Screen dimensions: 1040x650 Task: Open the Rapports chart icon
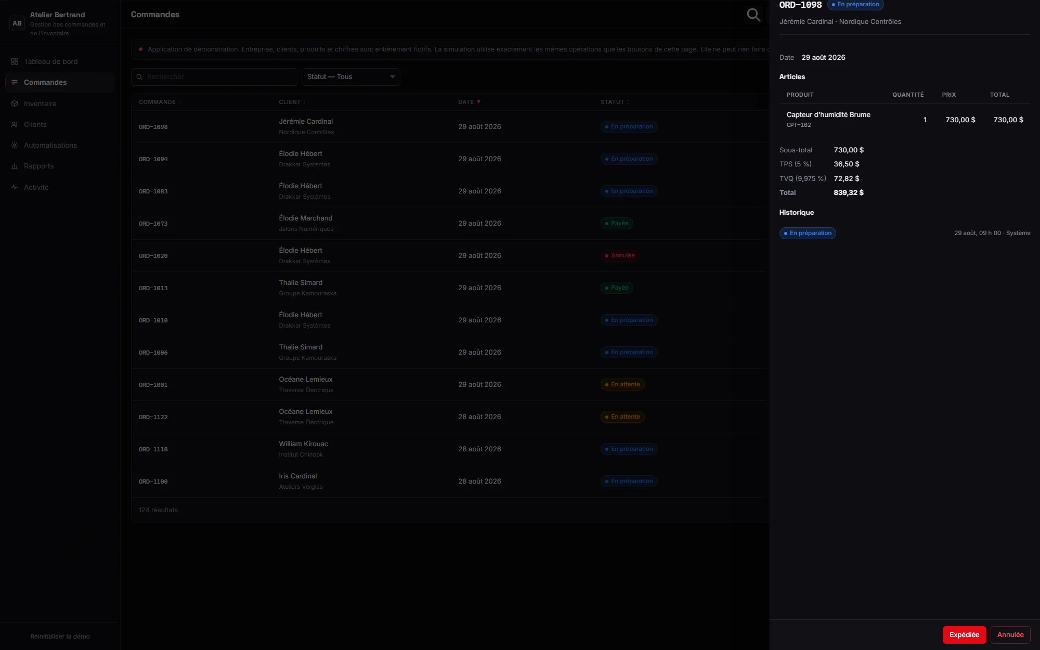(x=15, y=166)
